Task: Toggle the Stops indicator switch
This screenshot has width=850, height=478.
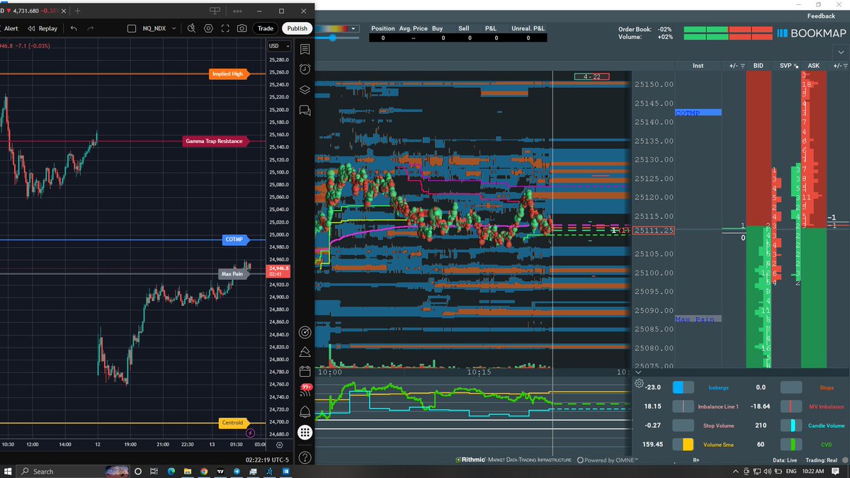Action: tap(791, 387)
